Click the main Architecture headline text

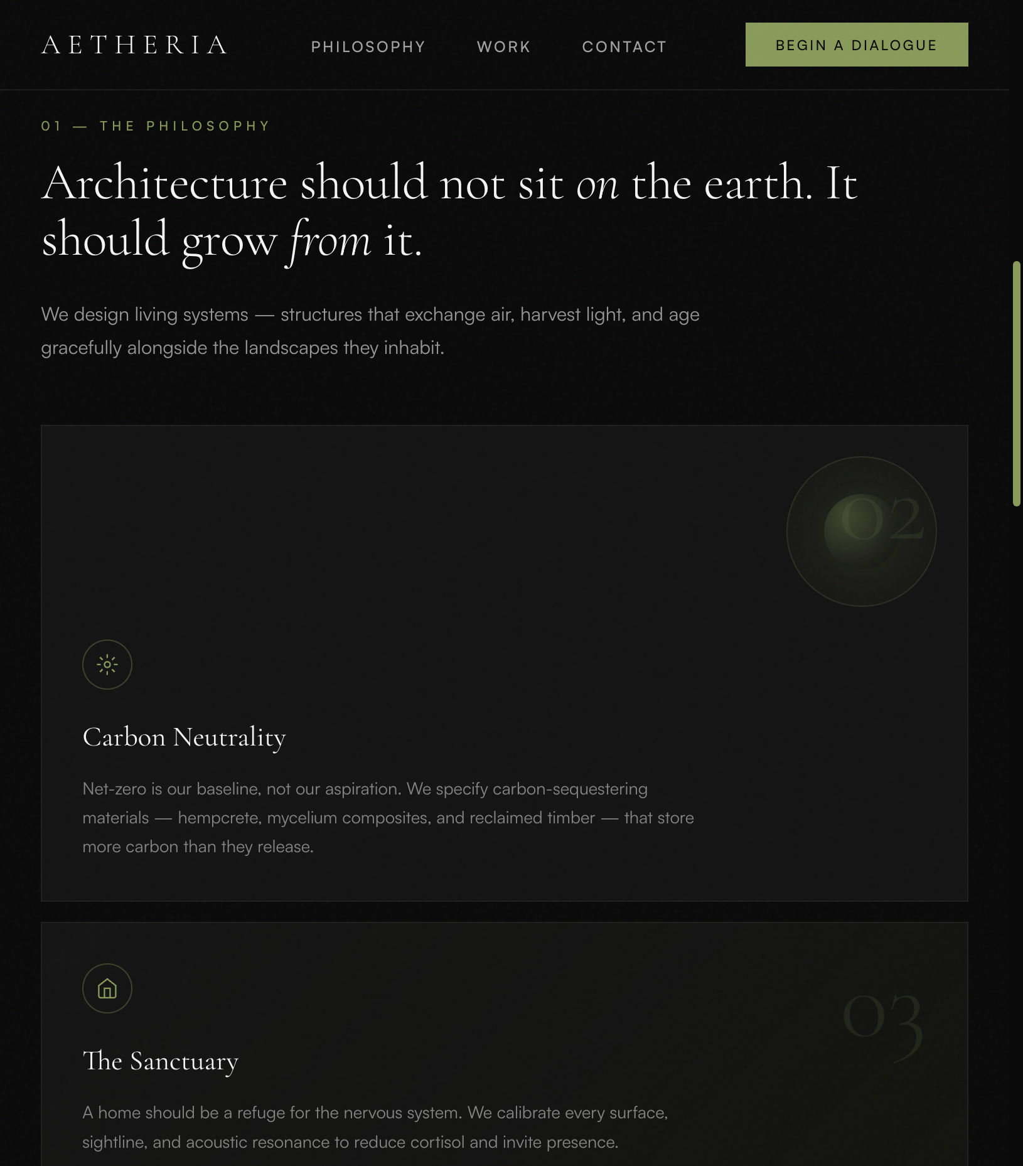coord(449,212)
